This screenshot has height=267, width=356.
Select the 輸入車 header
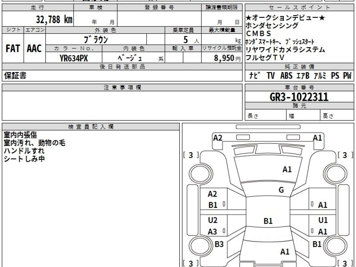pyautogui.click(x=183, y=48)
